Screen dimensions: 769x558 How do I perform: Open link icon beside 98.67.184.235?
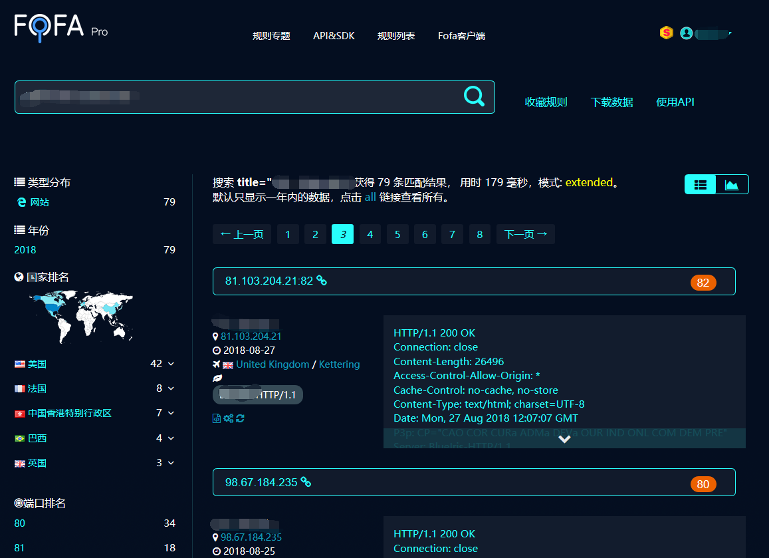point(306,482)
